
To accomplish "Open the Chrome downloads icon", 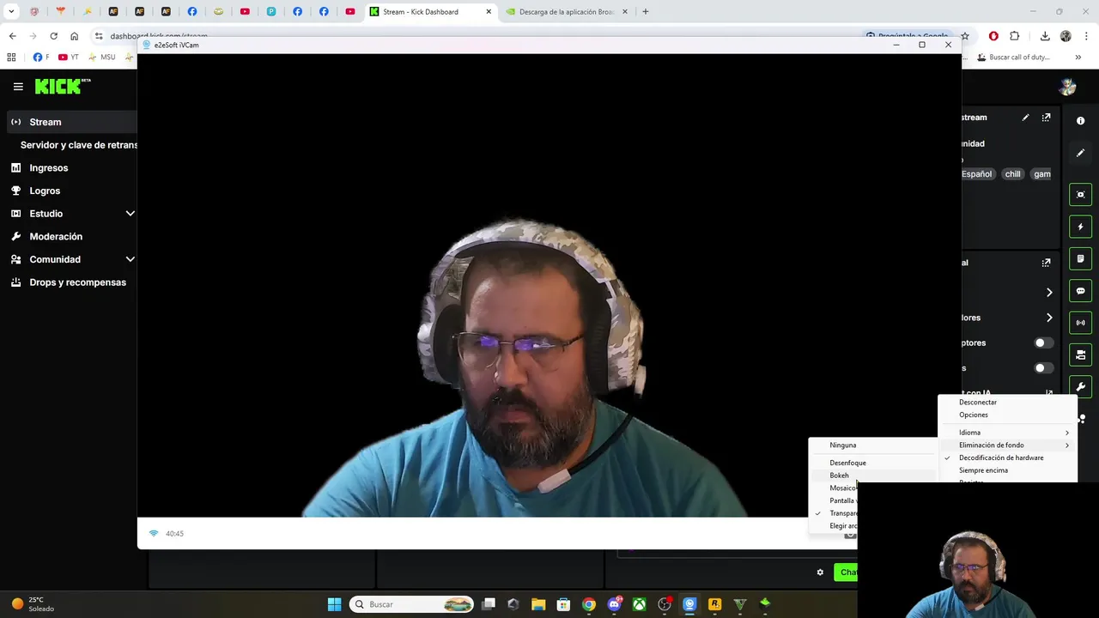I will (x=1045, y=36).
